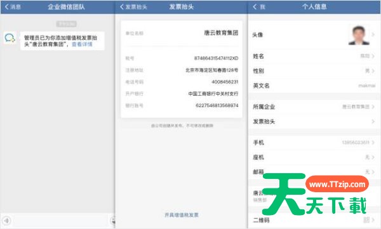381x229 pixels.
Task: Select the address 北京市海淀区知春路126号
Action: [x=211, y=70]
